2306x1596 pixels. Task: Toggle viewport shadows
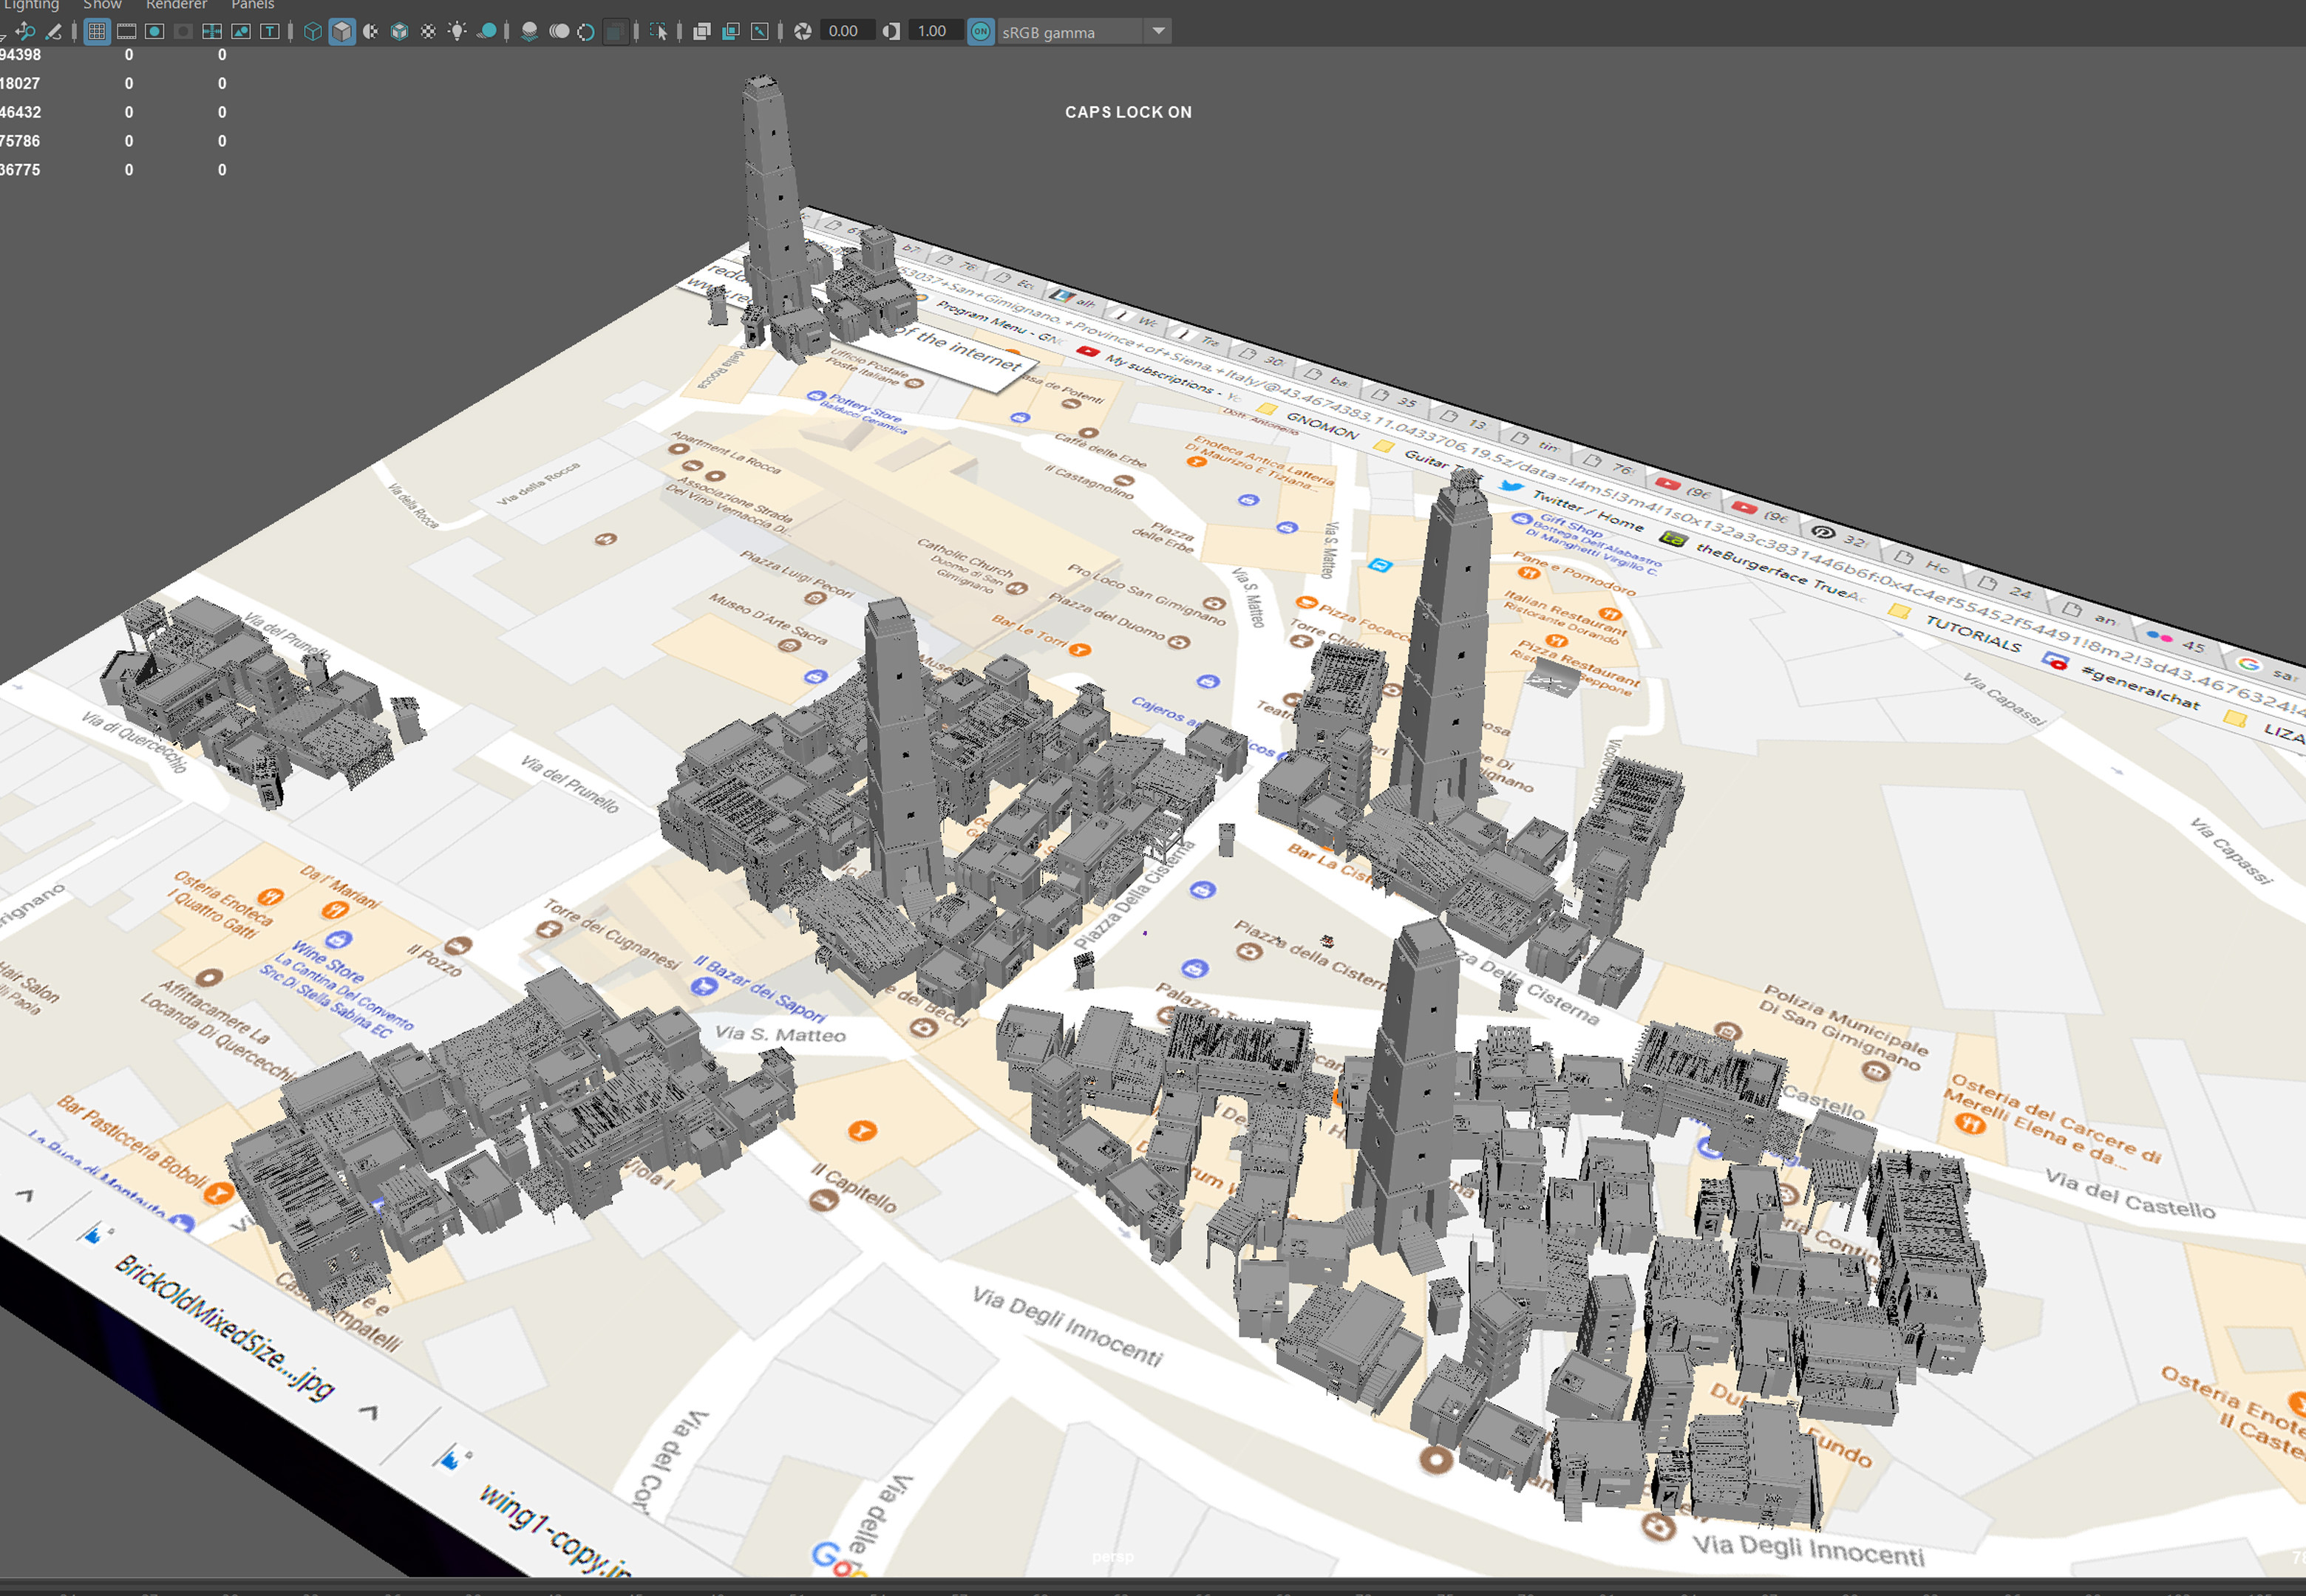click(x=487, y=32)
